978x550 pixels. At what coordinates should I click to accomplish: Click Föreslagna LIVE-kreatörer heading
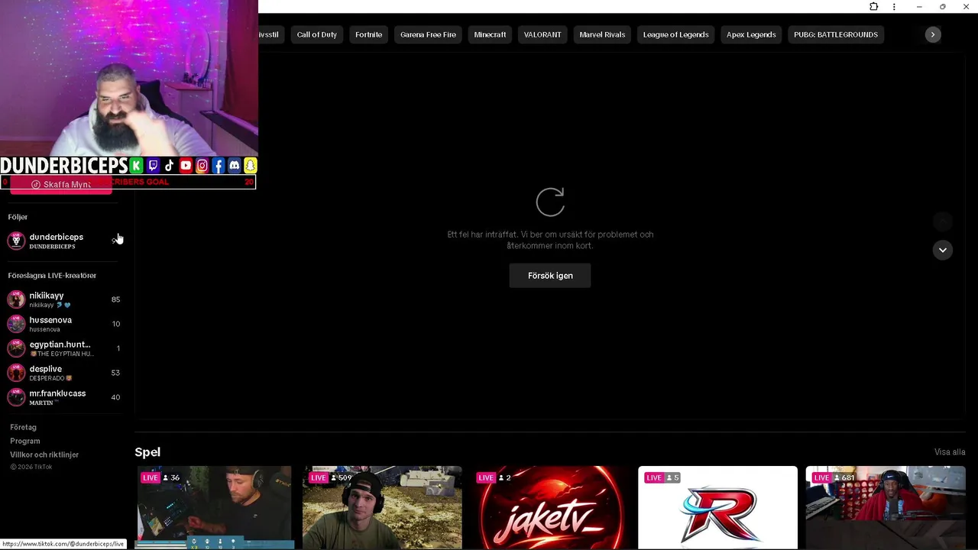[52, 276]
